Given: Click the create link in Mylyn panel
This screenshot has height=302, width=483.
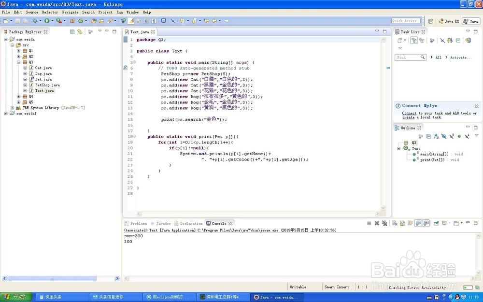Looking at the screenshot, I should (408, 117).
